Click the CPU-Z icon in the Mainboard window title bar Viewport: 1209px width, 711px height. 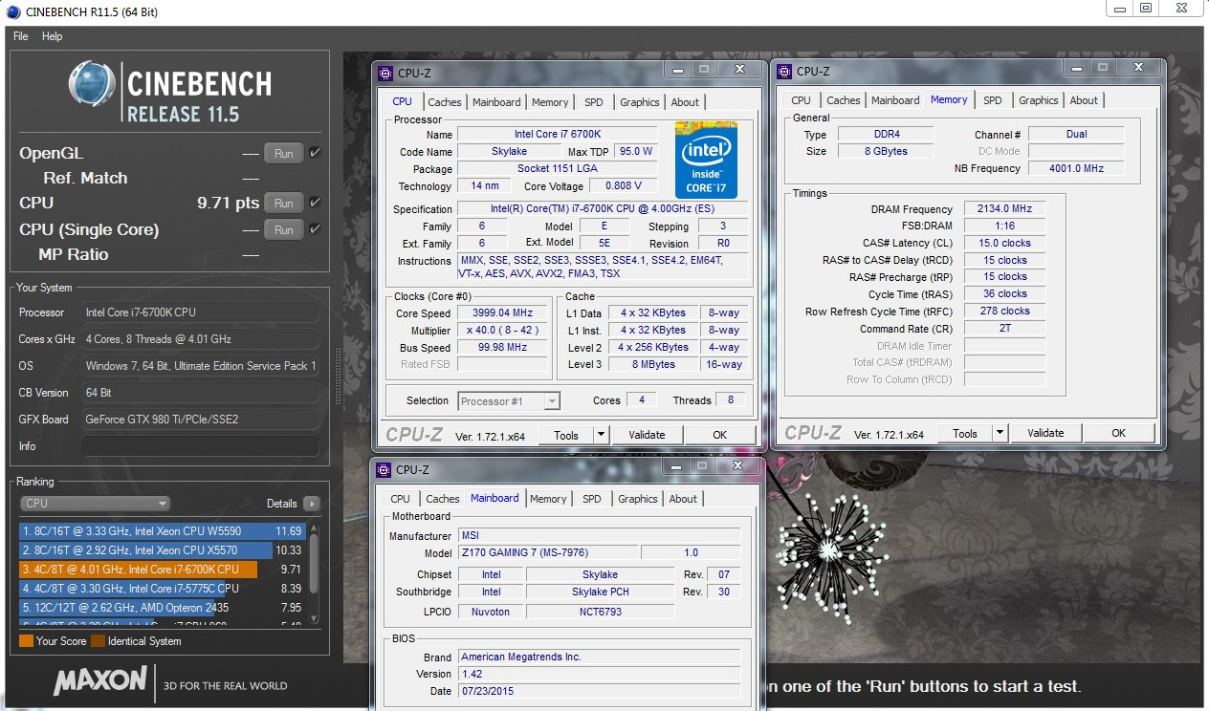click(x=384, y=470)
